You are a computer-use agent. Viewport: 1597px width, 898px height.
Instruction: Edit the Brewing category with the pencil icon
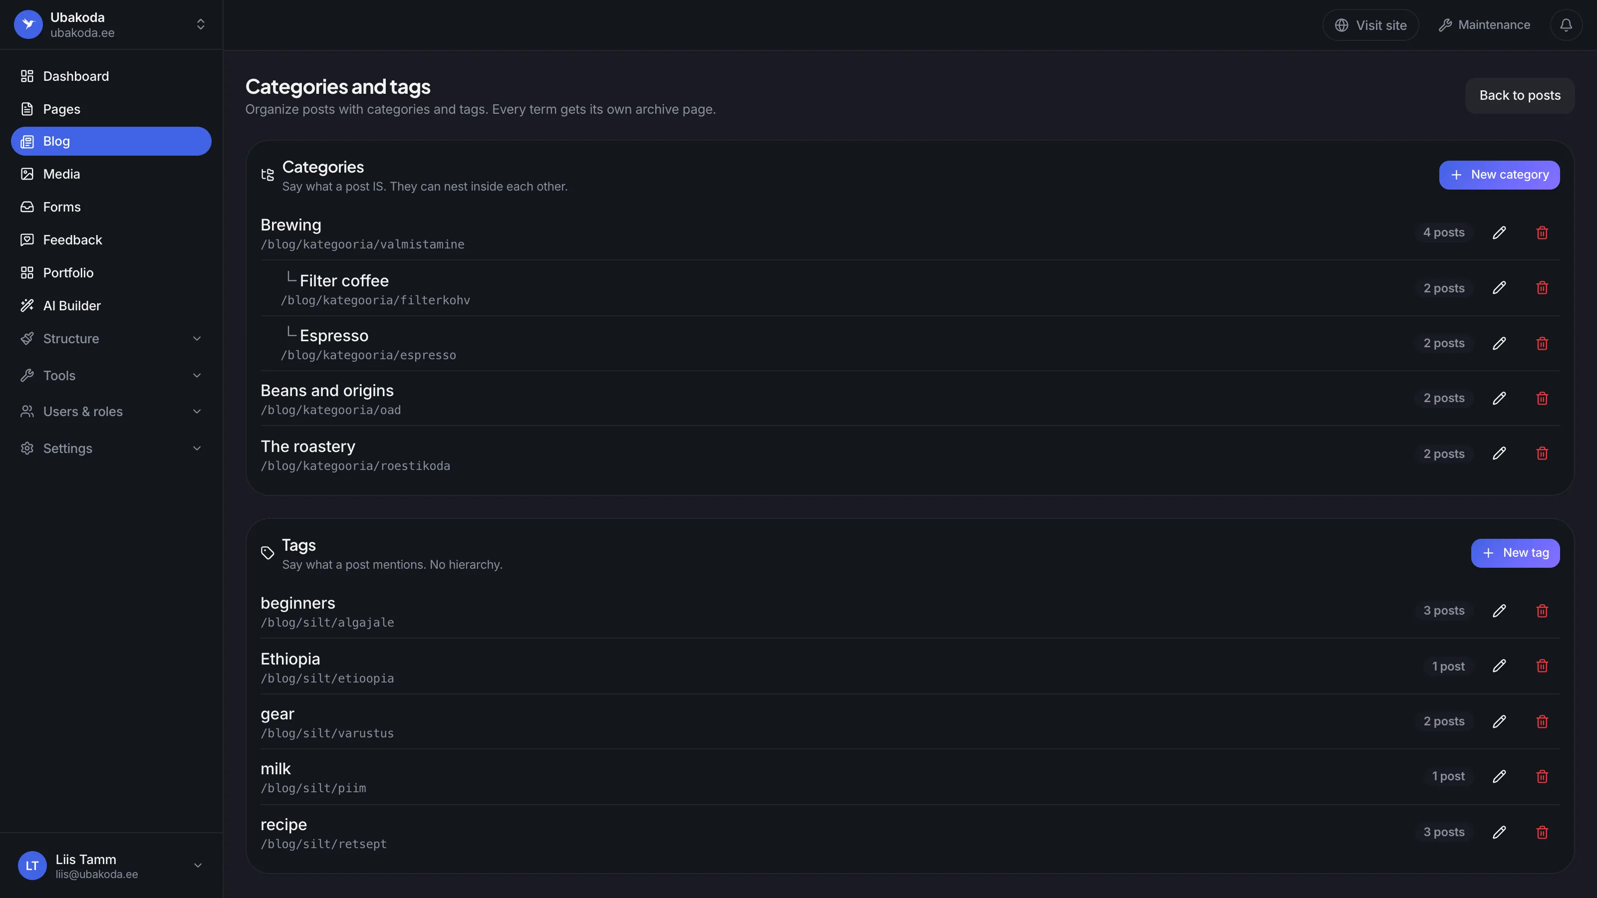(x=1499, y=232)
